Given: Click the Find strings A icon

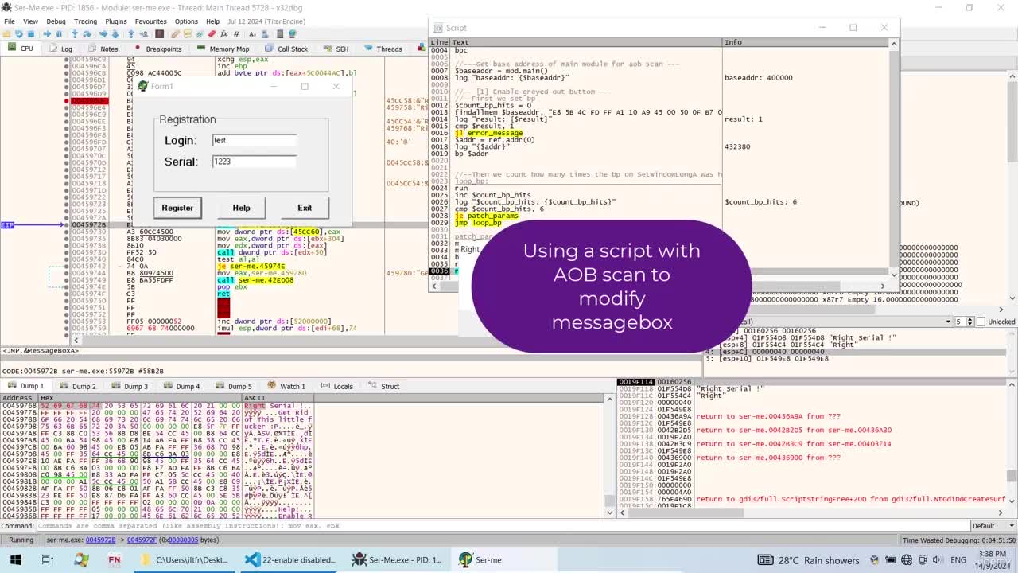Looking at the screenshot, I should tap(252, 34).
